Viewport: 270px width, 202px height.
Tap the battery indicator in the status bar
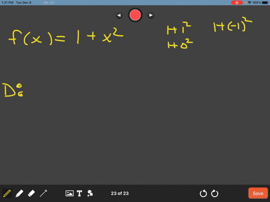coord(265,3)
